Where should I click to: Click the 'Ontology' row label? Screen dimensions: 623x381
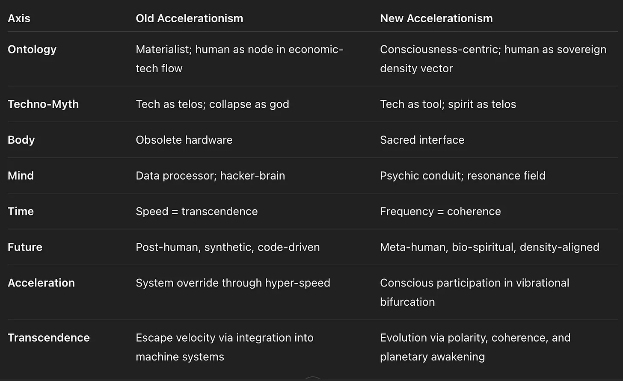click(32, 50)
